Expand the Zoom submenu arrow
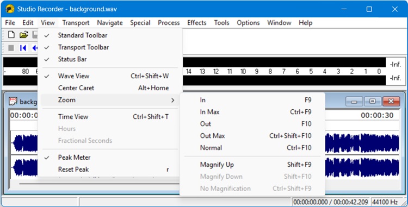 pyautogui.click(x=172, y=100)
